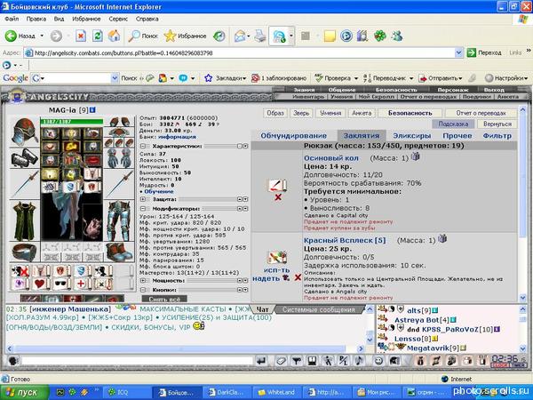The image size is (533, 400).
Task: Expand the Мощность section
Action: [143, 281]
